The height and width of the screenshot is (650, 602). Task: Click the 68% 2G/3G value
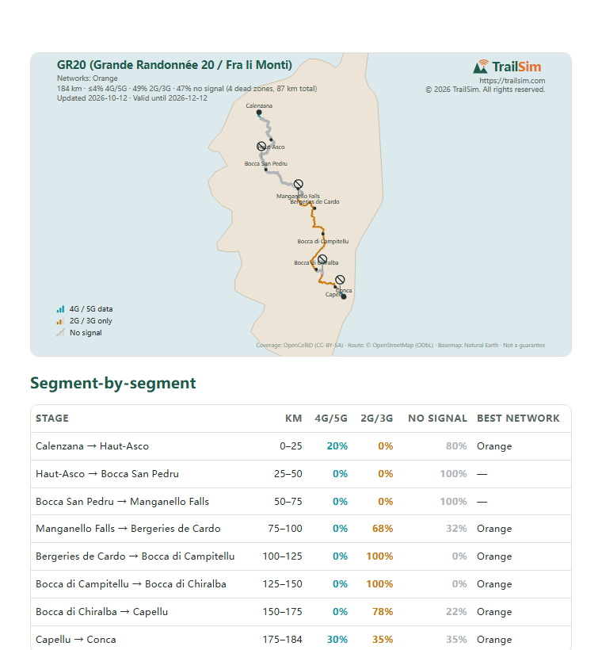(383, 529)
